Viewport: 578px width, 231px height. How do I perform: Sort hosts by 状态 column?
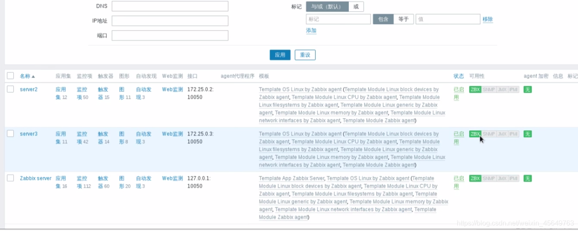458,76
